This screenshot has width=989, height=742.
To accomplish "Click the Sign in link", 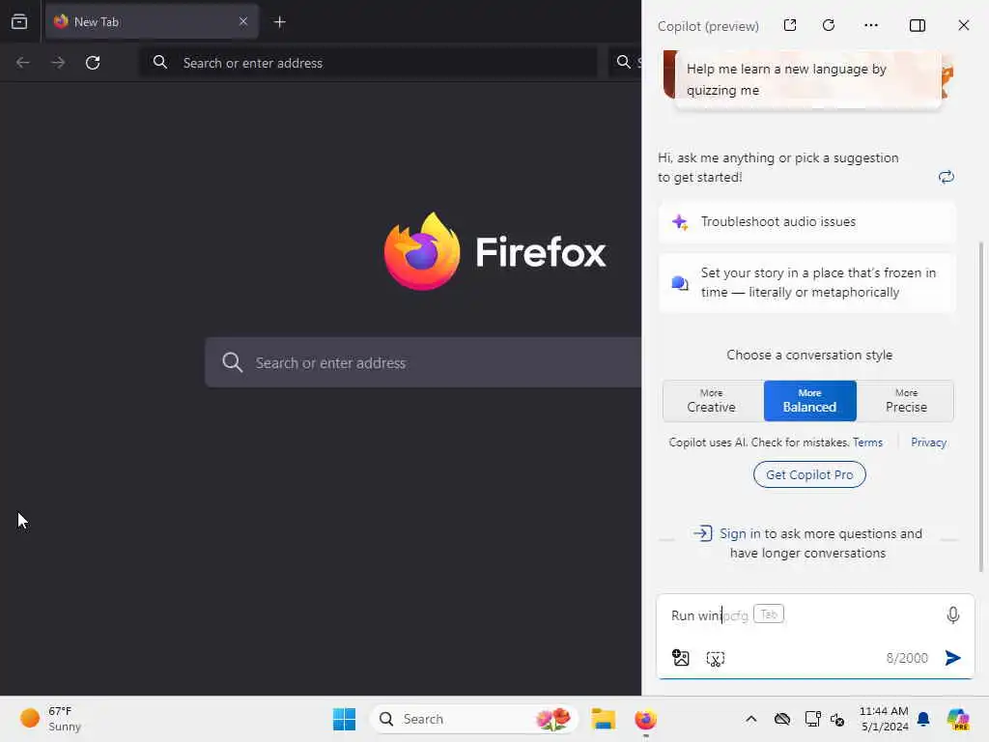I will click(740, 533).
